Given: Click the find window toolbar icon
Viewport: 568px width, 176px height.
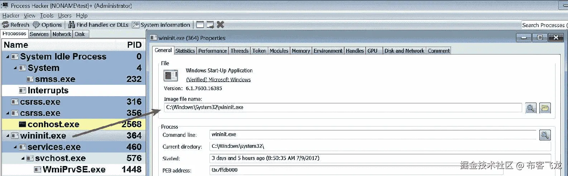Looking at the screenshot, I should coord(200,25).
